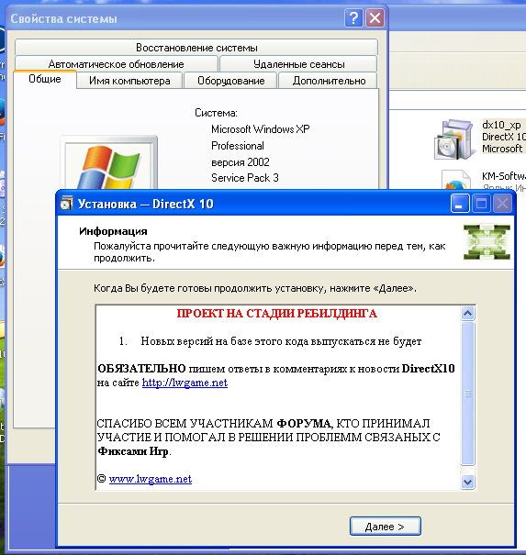Click the Microsoft Windows XP text
The image size is (526, 555).
pyautogui.click(x=261, y=129)
